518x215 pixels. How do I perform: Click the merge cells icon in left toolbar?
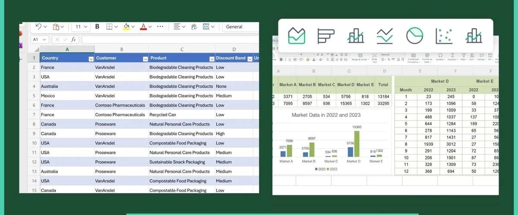[206, 27]
